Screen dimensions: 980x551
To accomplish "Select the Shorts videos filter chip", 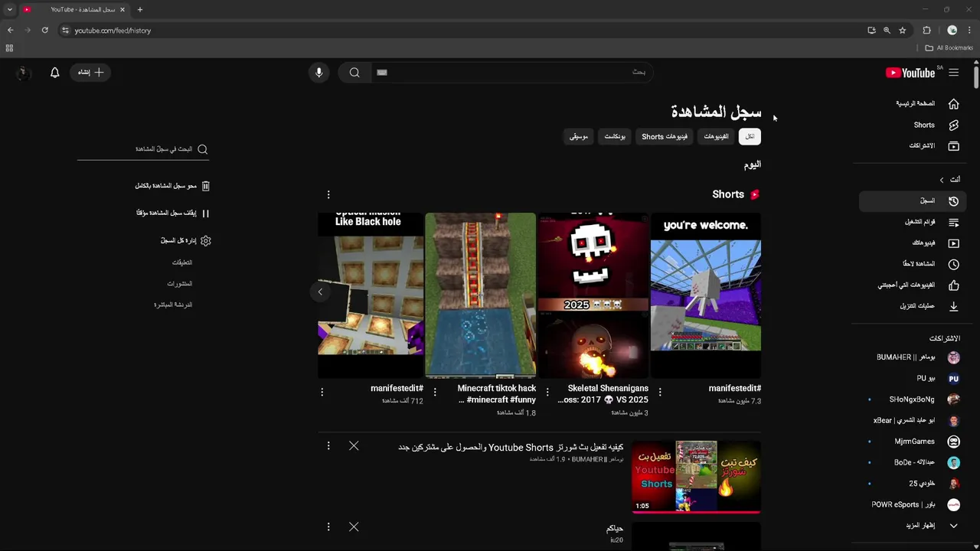I will click(665, 136).
